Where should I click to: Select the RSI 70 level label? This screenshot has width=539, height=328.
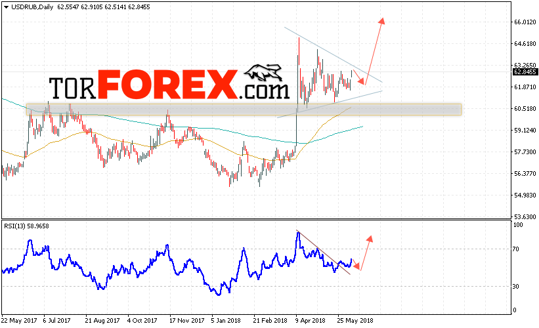(515, 249)
